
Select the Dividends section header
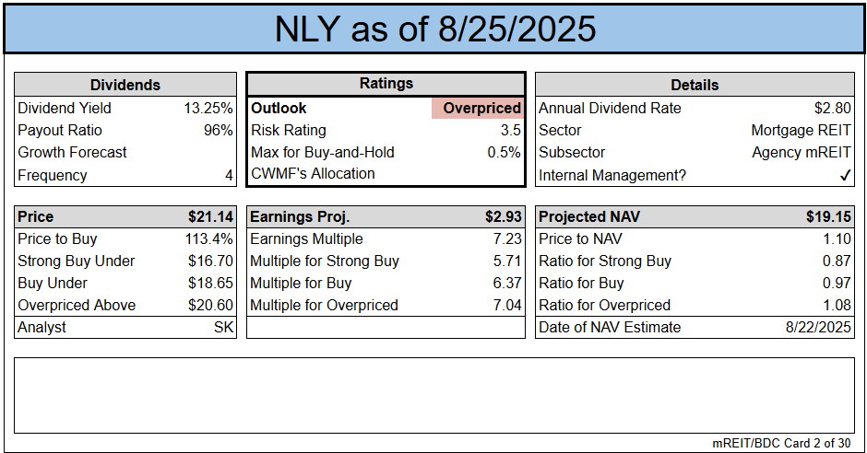coord(125,85)
